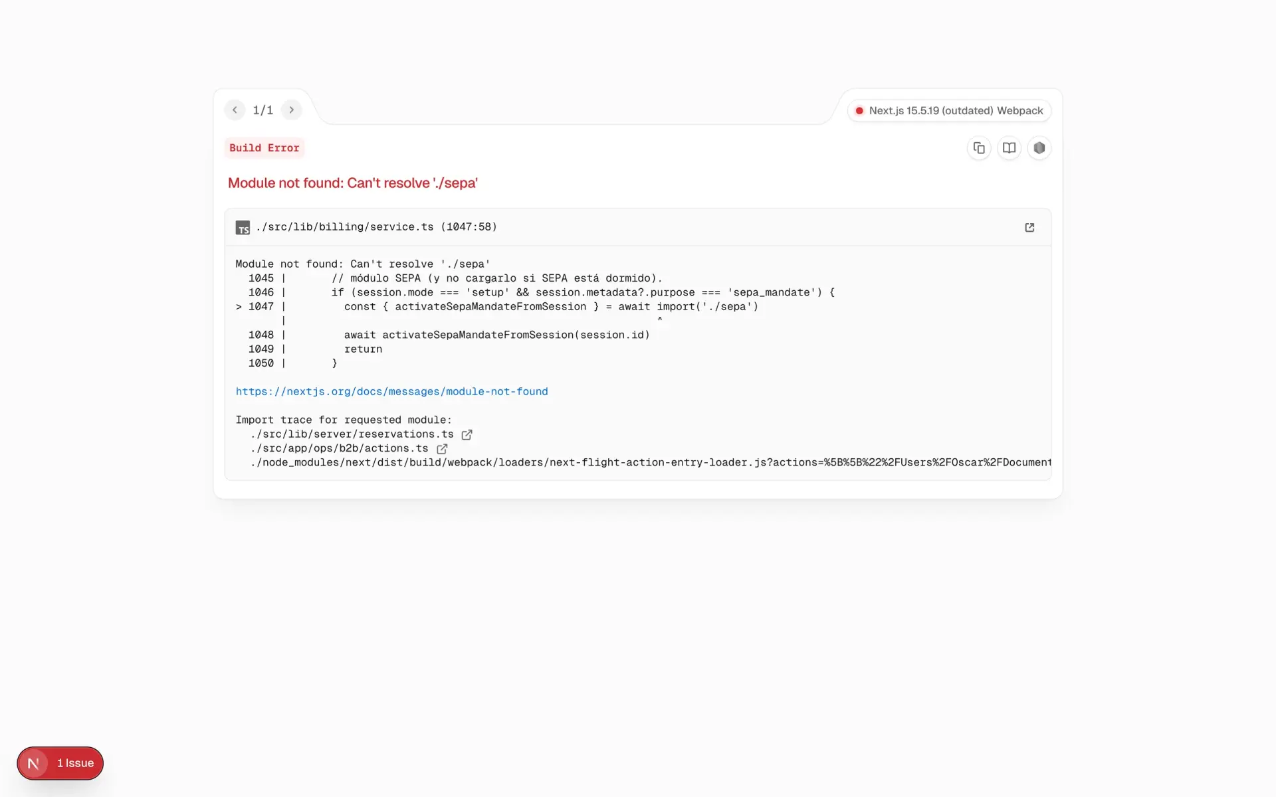Follow the nextjs.org module-not-found link
This screenshot has height=797, width=1276.
(391, 392)
